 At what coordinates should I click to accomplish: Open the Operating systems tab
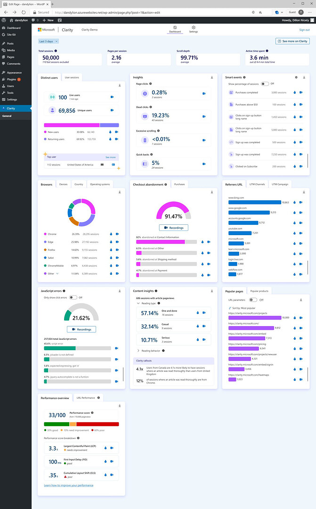pos(99,184)
